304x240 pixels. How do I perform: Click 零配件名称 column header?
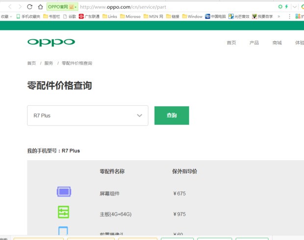112,171
